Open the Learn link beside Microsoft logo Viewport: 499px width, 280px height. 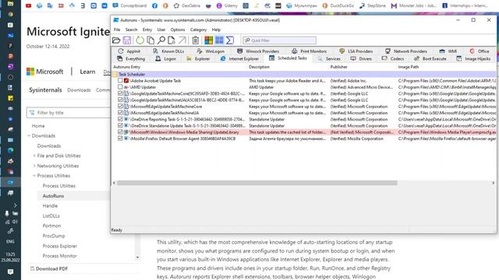87,72
